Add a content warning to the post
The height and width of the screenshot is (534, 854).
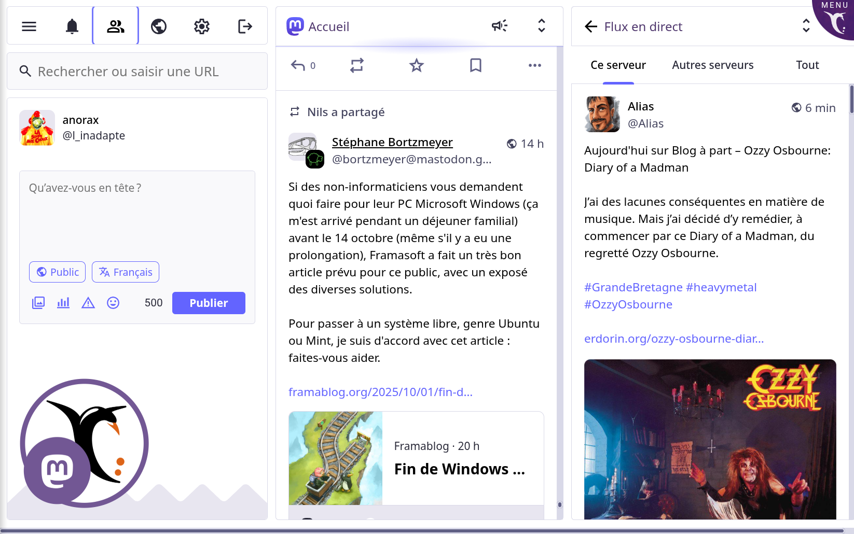tap(88, 303)
